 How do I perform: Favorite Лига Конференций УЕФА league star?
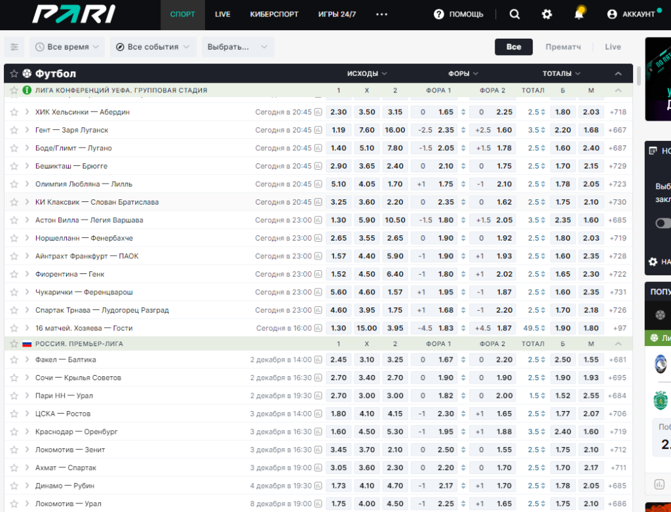click(14, 90)
